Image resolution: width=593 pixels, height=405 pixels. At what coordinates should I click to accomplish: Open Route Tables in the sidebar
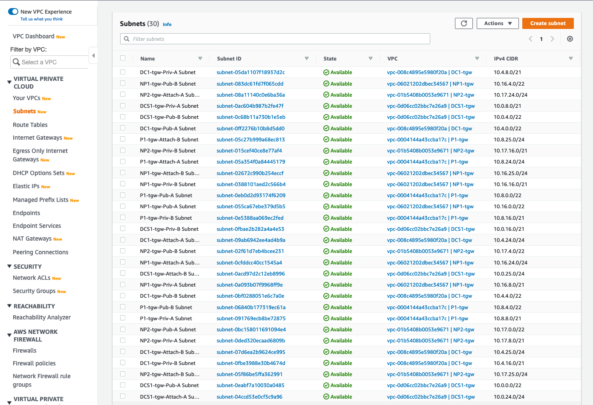pos(30,125)
